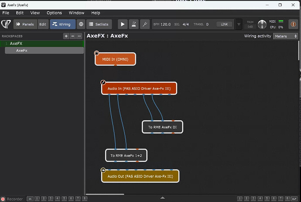Expand the tempo bar dropdown arrow
Image resolution: width=301 pixels, height=202 pixels.
[x=239, y=24]
